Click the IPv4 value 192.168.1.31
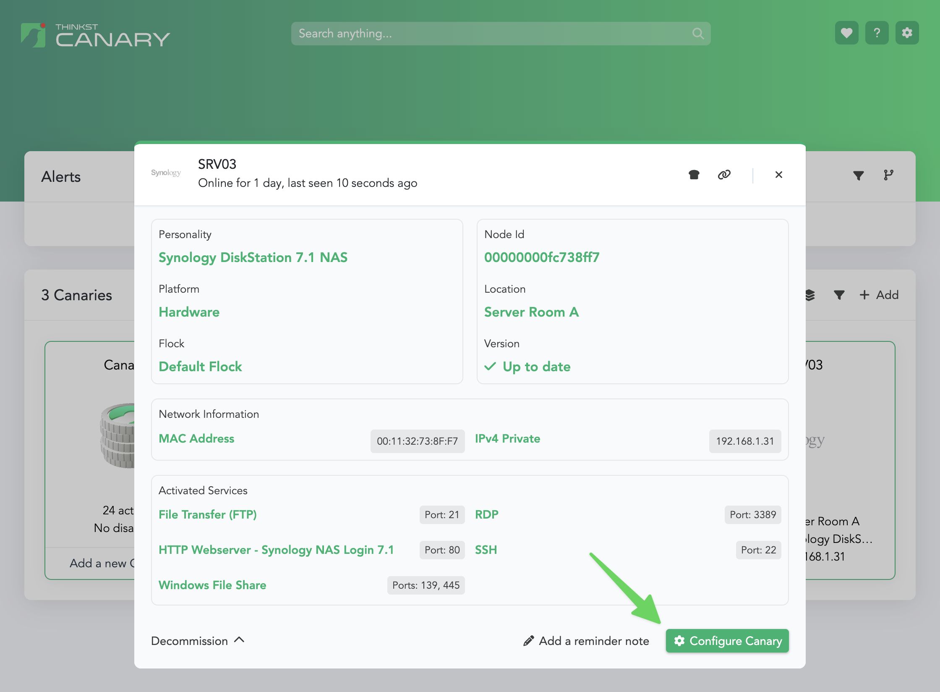This screenshot has width=940, height=692. coord(745,441)
